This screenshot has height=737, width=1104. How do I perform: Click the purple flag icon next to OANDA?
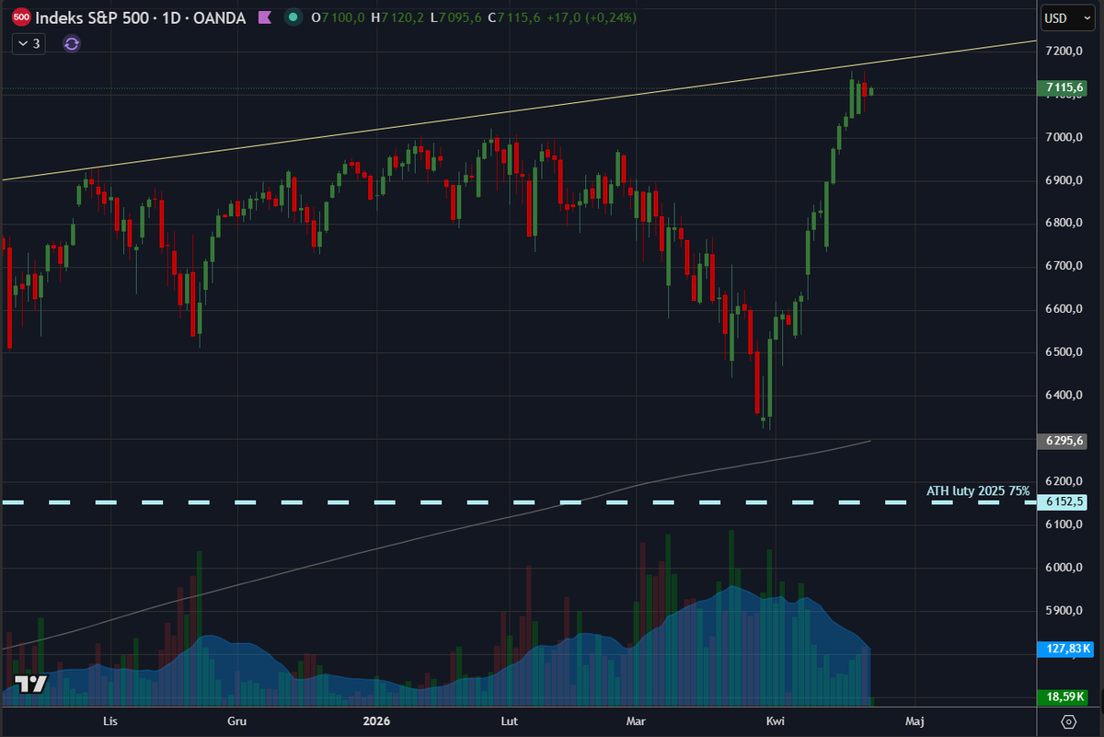pyautogui.click(x=265, y=17)
